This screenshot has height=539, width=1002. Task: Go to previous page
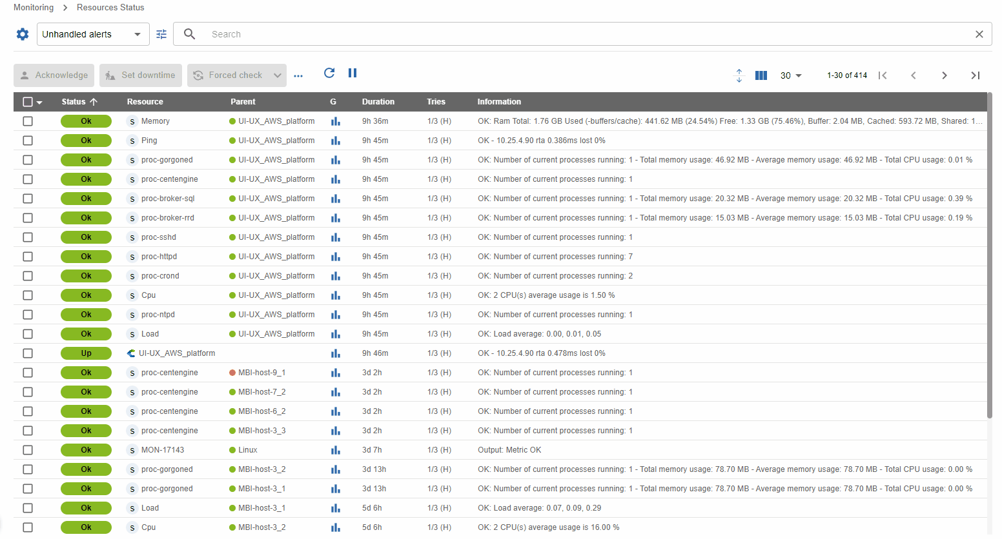pyautogui.click(x=914, y=75)
